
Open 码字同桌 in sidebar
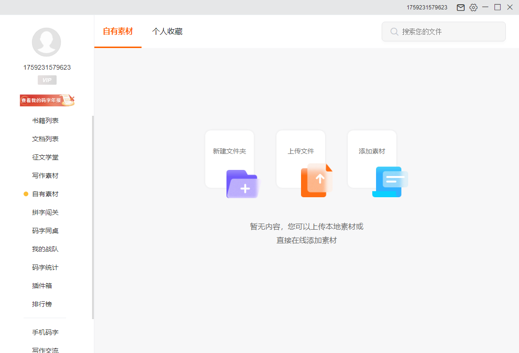click(45, 231)
